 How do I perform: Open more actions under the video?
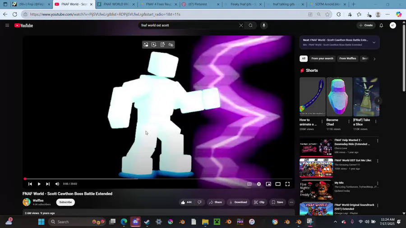[291, 202]
